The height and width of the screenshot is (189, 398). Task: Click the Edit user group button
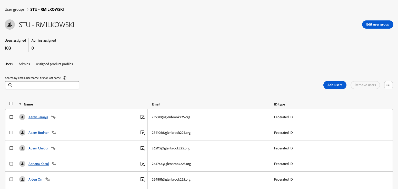[x=378, y=25]
